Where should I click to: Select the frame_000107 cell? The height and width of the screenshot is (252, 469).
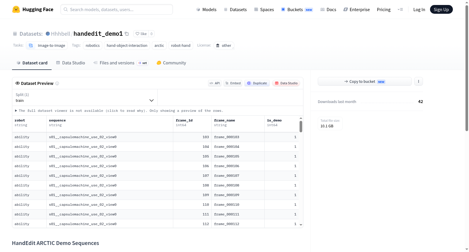point(238,176)
